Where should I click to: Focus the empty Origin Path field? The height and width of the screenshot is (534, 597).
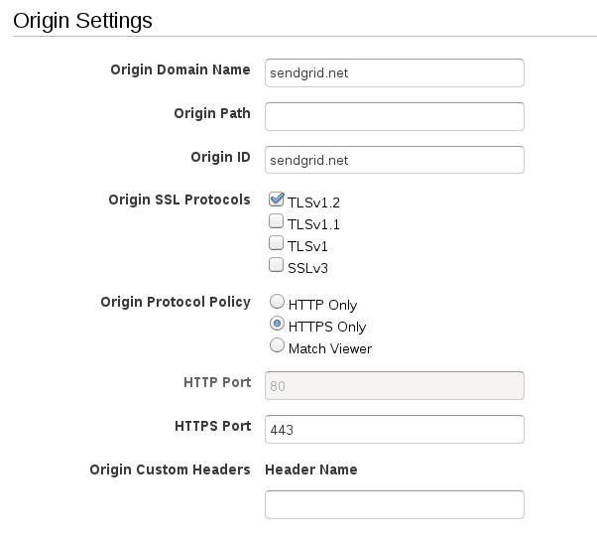394,116
